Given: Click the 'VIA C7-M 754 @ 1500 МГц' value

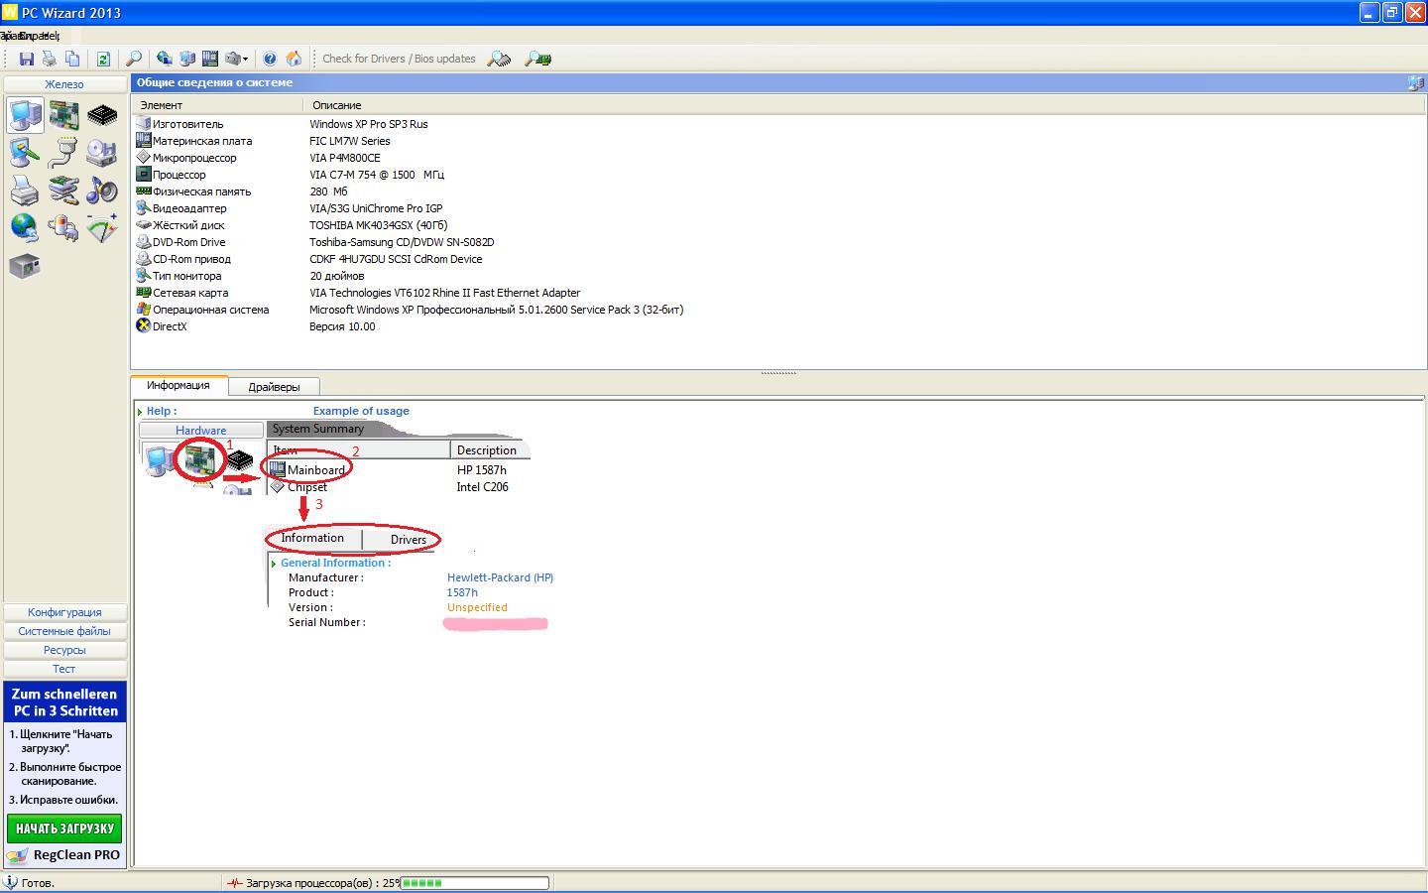Looking at the screenshot, I should [377, 175].
